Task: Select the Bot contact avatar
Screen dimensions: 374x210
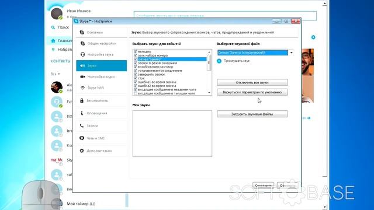Action: [x=57, y=117]
